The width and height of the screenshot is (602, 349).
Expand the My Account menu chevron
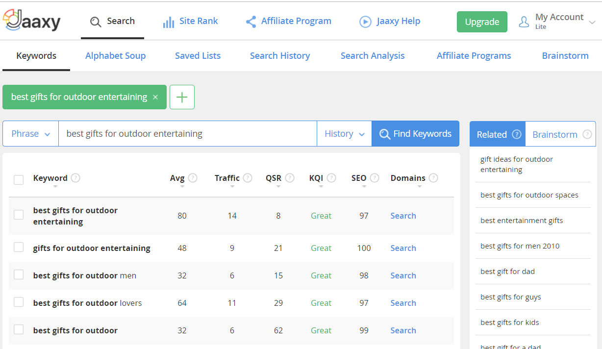pyautogui.click(x=592, y=23)
